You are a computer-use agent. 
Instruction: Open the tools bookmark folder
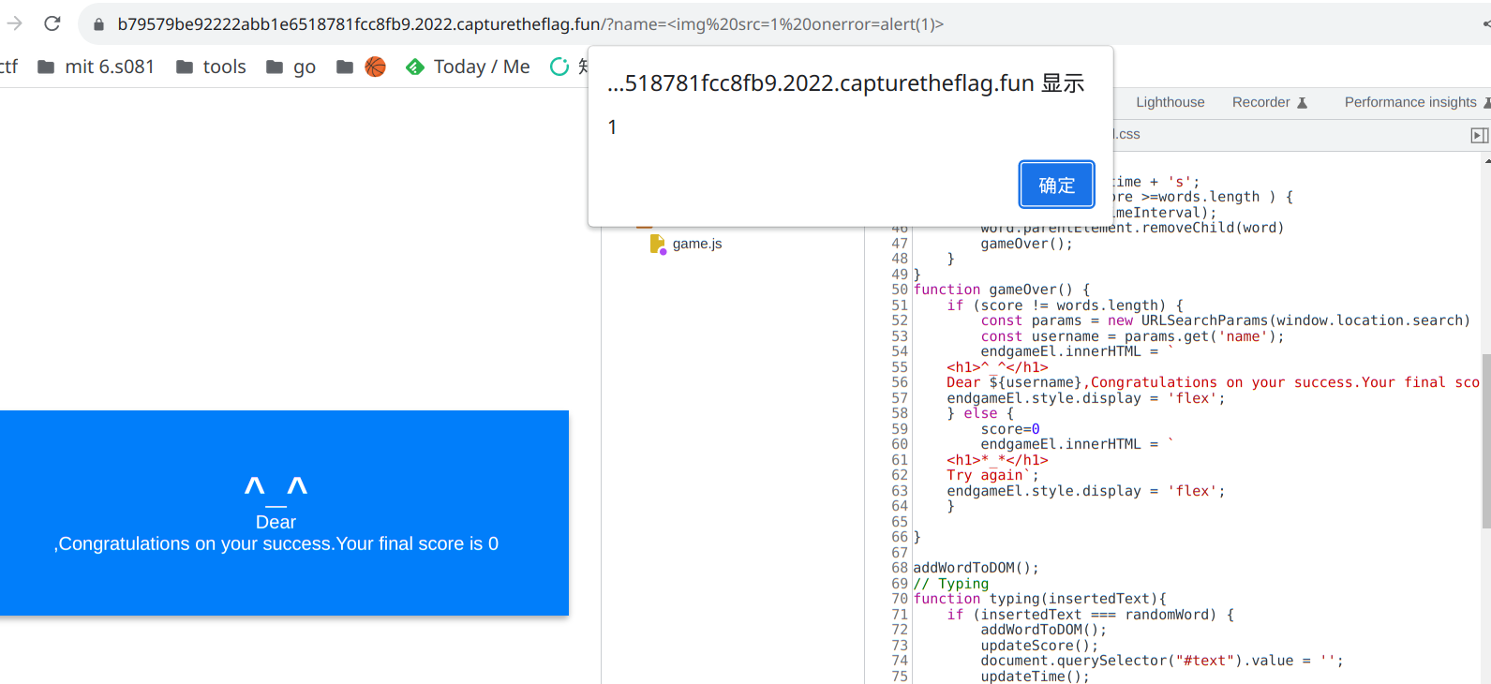point(211,67)
